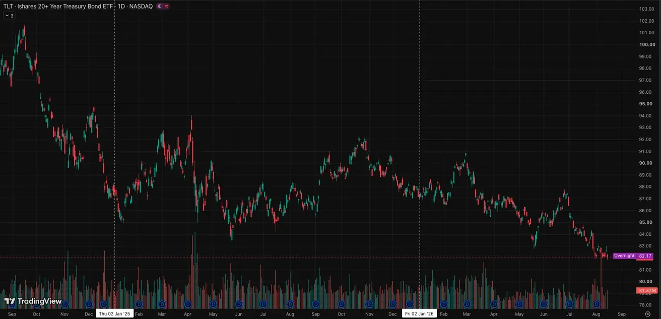
Task: Click the 103.00 price axis label
Action: pos(646,9)
